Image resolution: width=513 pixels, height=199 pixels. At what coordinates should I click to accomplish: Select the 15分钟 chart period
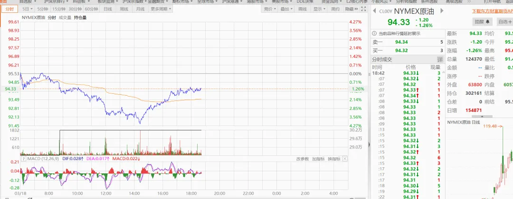pos(59,9)
